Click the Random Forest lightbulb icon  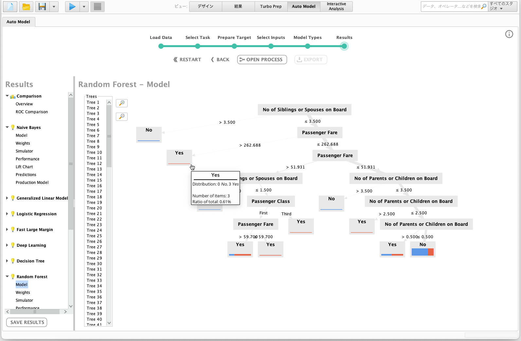[13, 277]
